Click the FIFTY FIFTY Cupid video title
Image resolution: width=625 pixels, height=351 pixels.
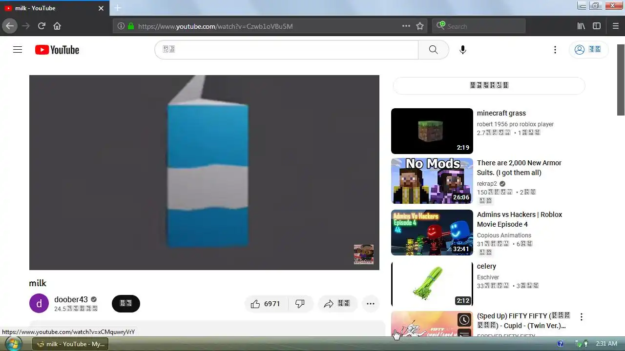pos(523,321)
